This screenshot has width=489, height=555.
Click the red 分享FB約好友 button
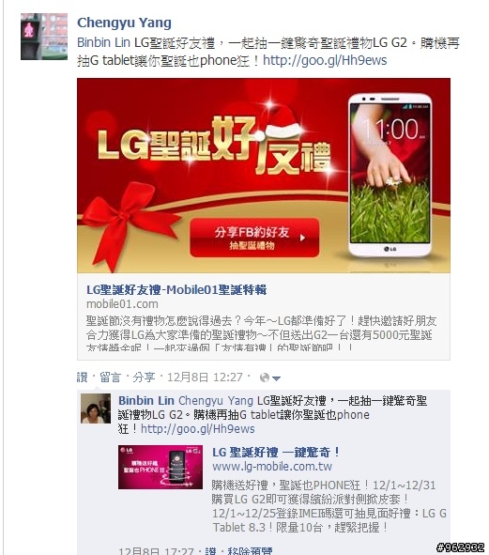tap(254, 238)
